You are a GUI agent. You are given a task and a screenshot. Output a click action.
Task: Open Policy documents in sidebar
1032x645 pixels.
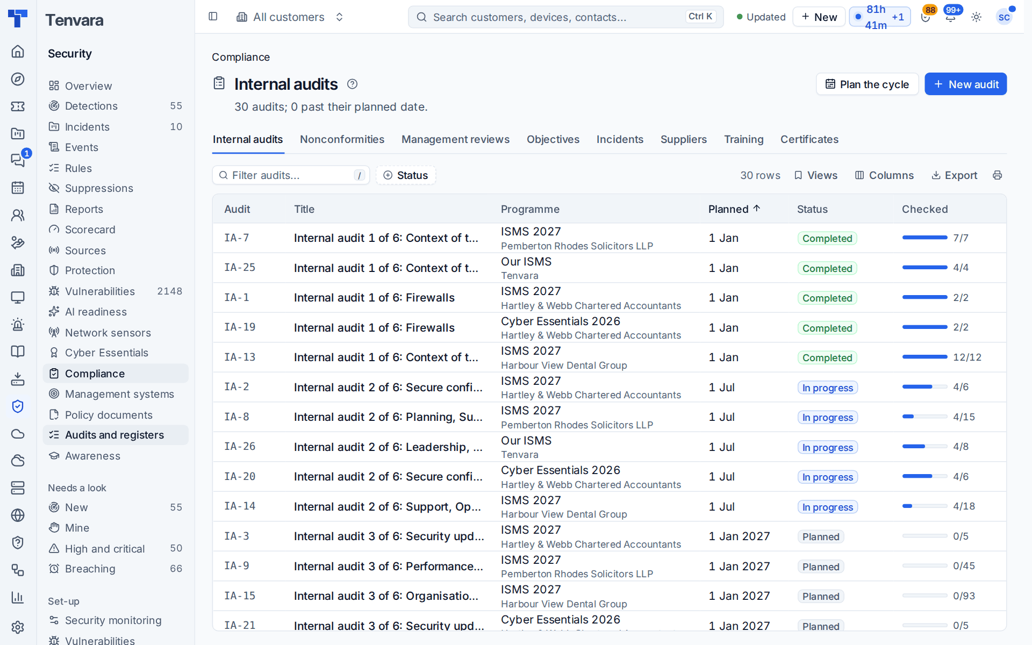click(x=116, y=415)
